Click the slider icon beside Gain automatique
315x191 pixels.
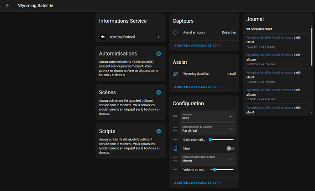click(175, 139)
